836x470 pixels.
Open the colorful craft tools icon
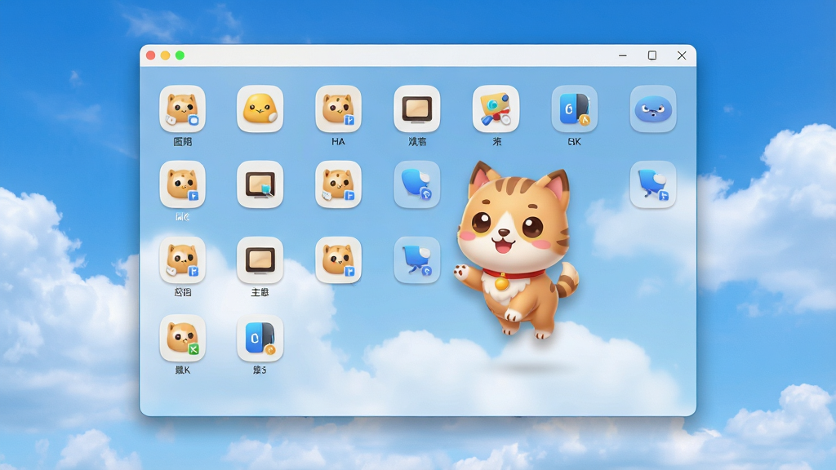coord(496,109)
